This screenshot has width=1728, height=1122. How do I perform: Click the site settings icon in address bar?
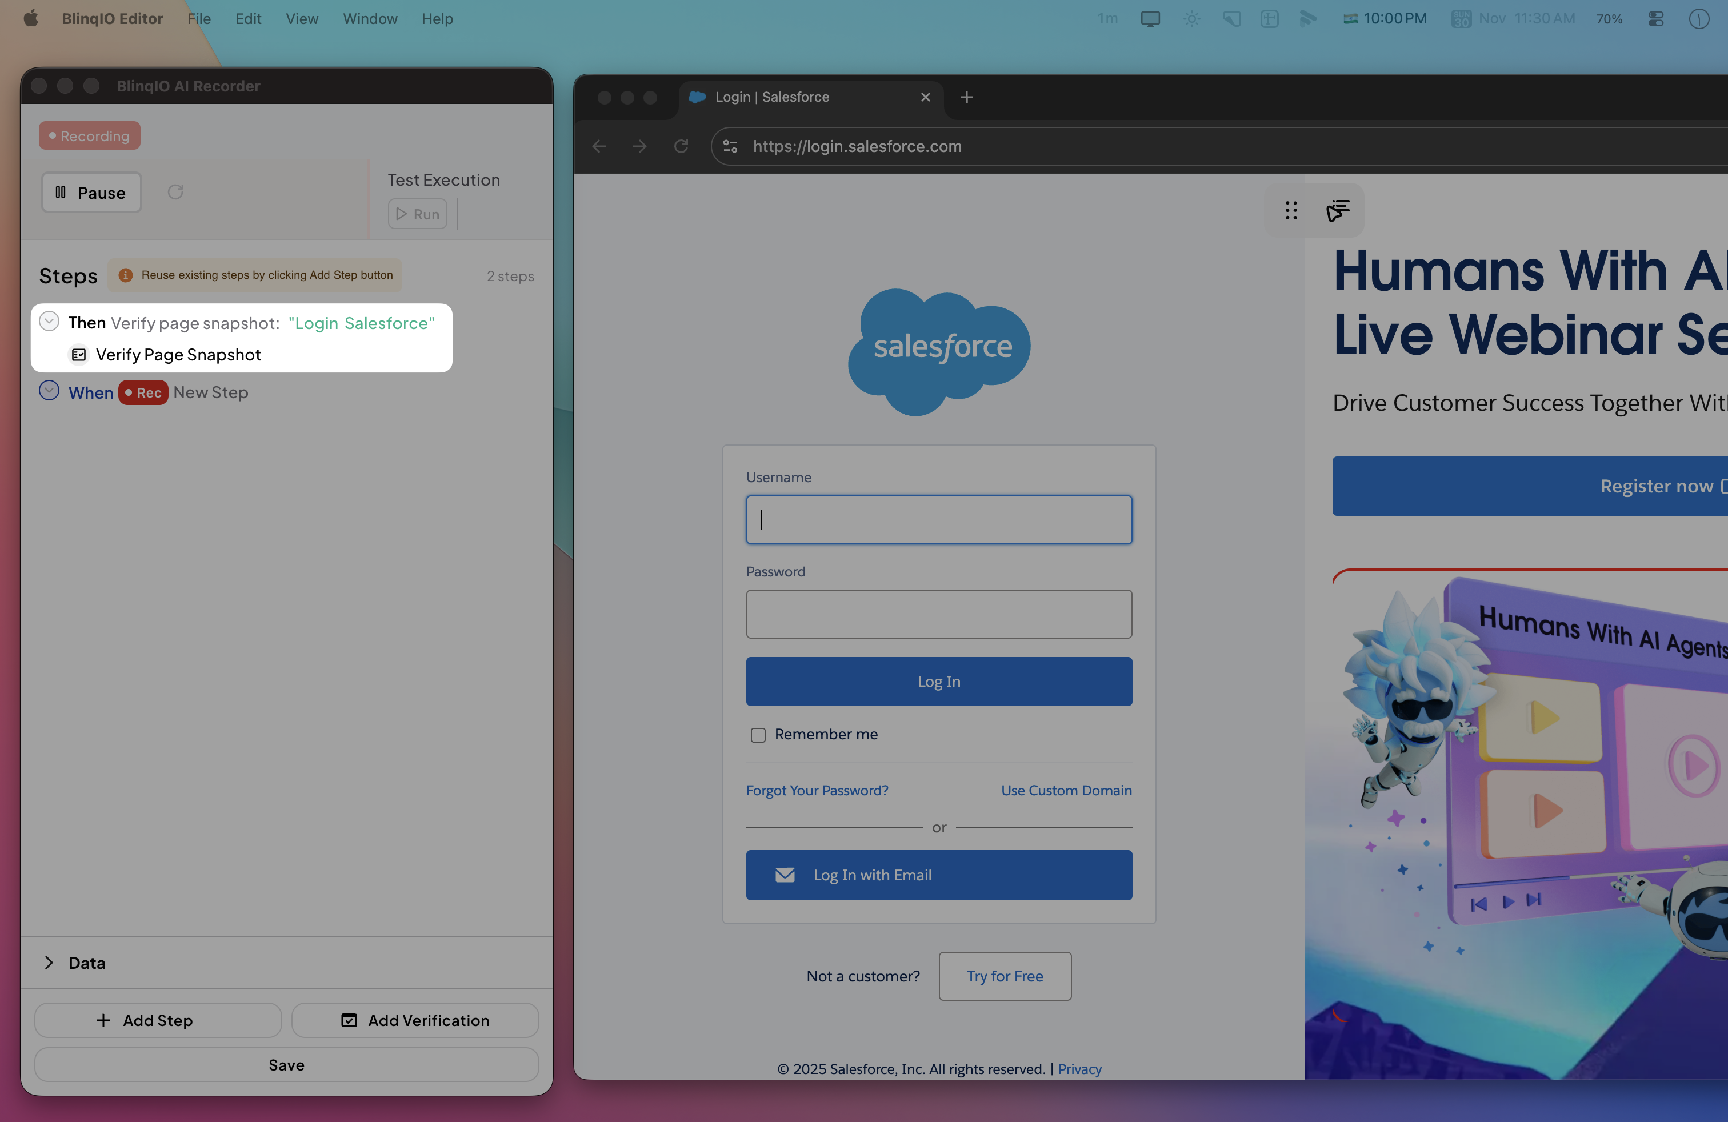(x=730, y=147)
